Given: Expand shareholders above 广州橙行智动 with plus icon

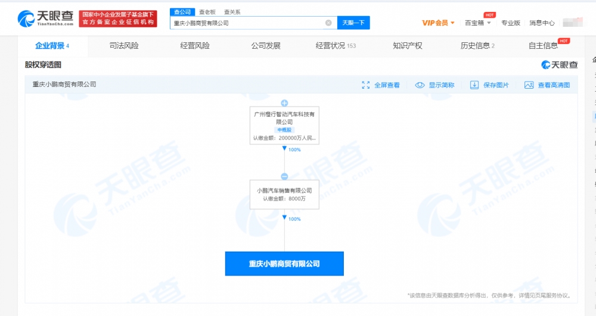Looking at the screenshot, I should pos(284,104).
